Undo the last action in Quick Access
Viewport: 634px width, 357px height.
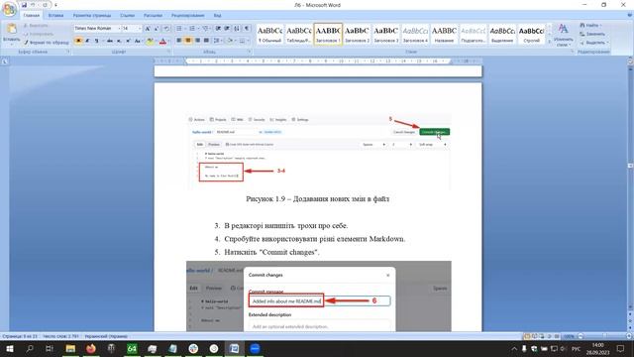33,5
